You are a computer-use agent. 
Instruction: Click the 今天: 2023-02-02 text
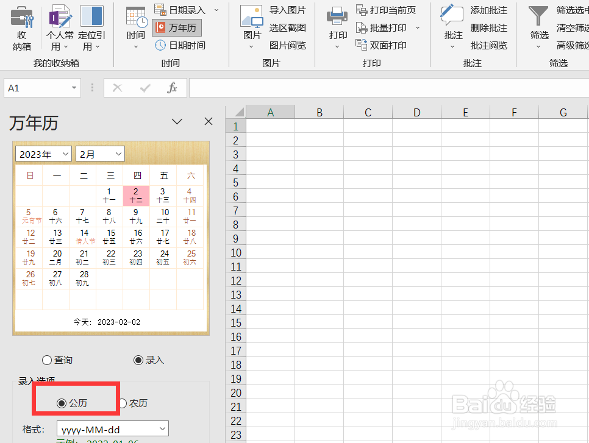[x=107, y=322]
